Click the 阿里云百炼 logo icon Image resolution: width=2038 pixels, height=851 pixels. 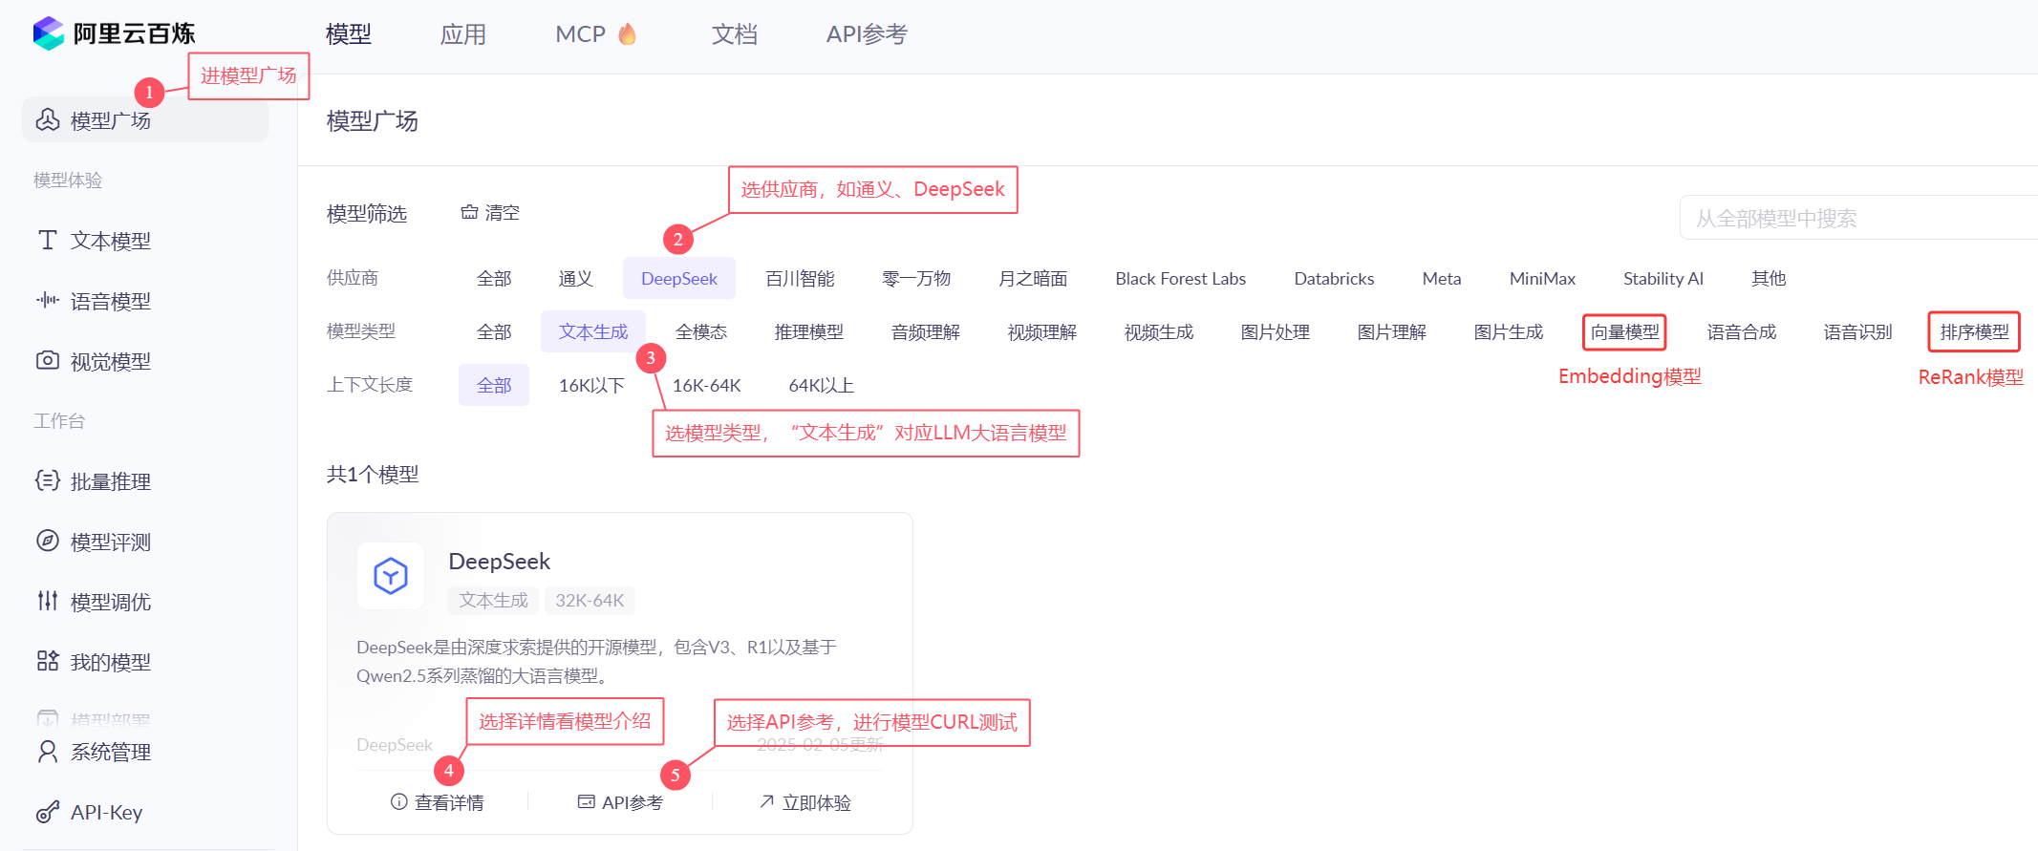pos(49,33)
